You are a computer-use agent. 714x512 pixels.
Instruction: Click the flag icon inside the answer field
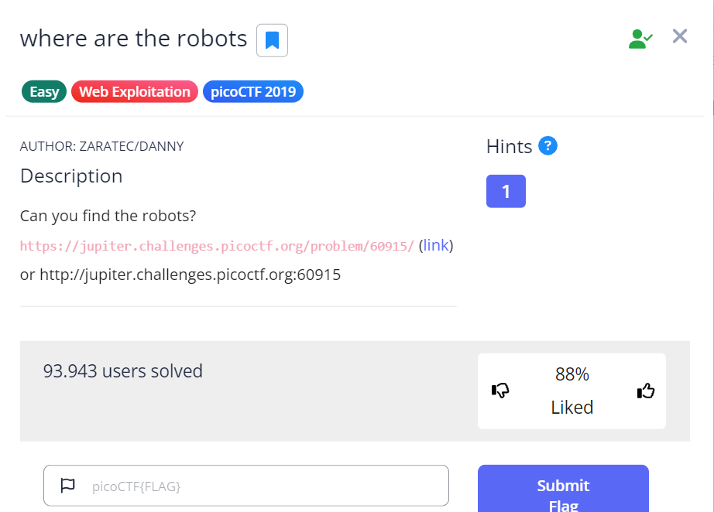67,485
